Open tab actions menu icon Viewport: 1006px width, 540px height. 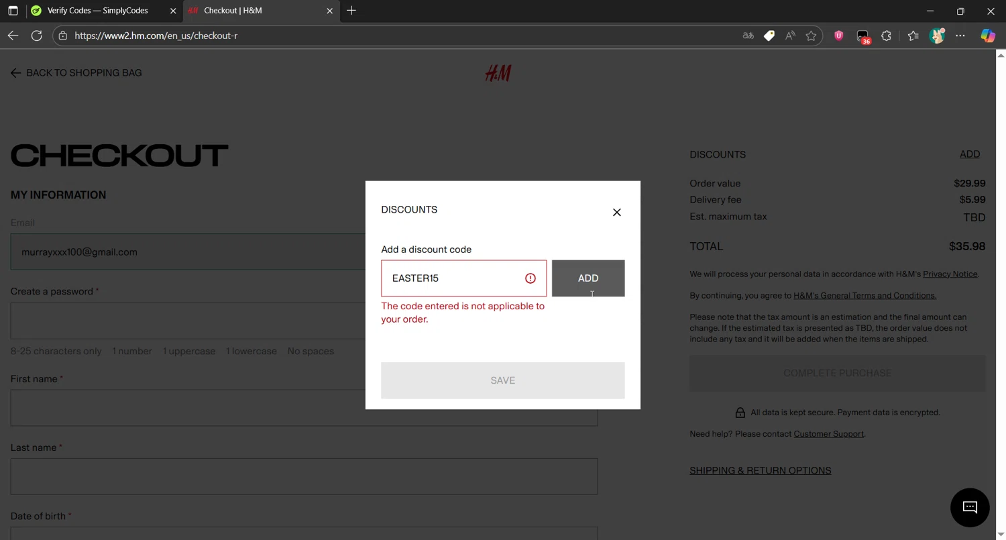(x=13, y=11)
